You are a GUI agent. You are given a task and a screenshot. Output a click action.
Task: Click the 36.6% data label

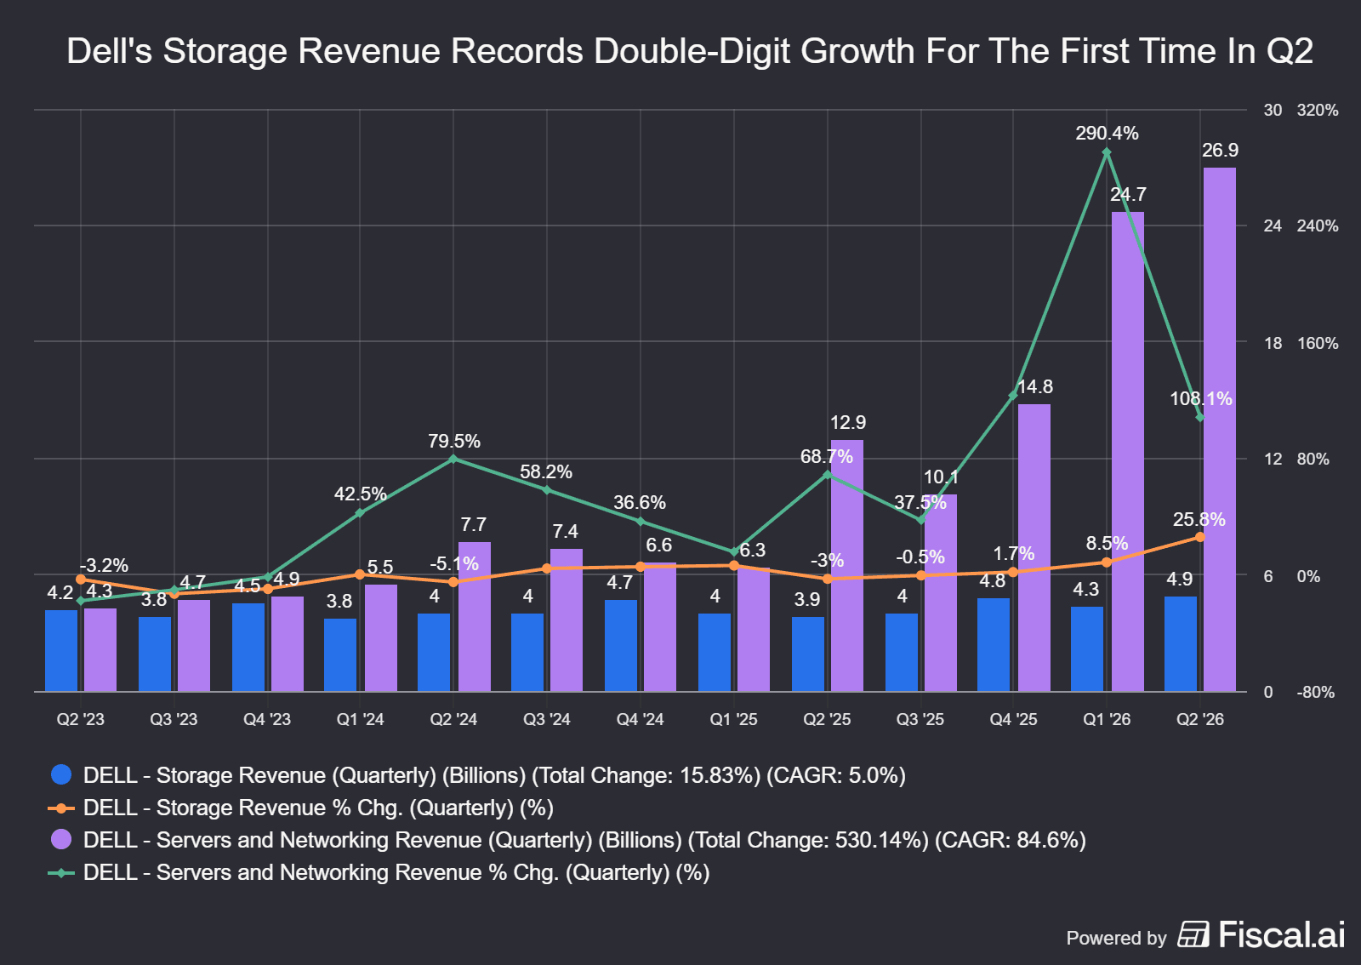[640, 502]
